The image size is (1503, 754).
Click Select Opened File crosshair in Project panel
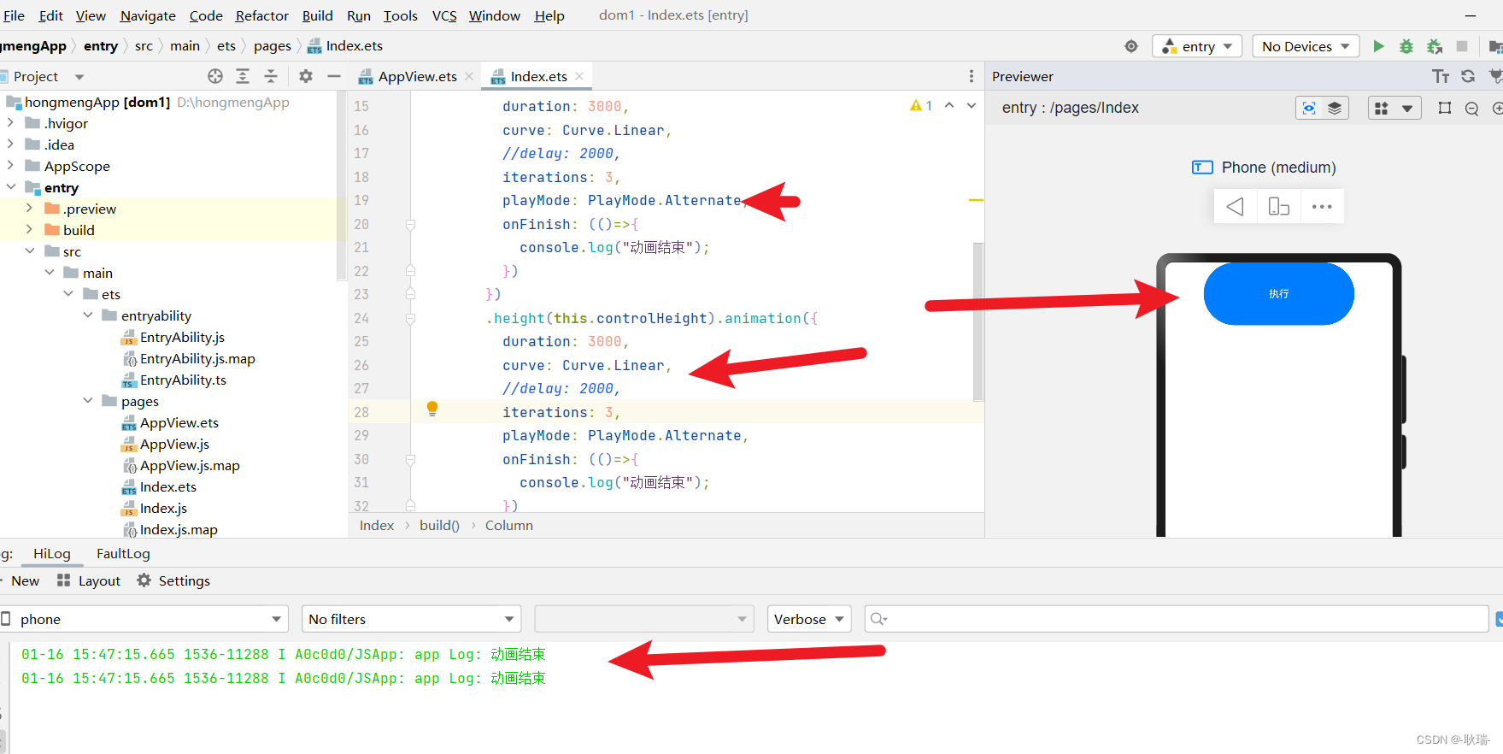[215, 76]
